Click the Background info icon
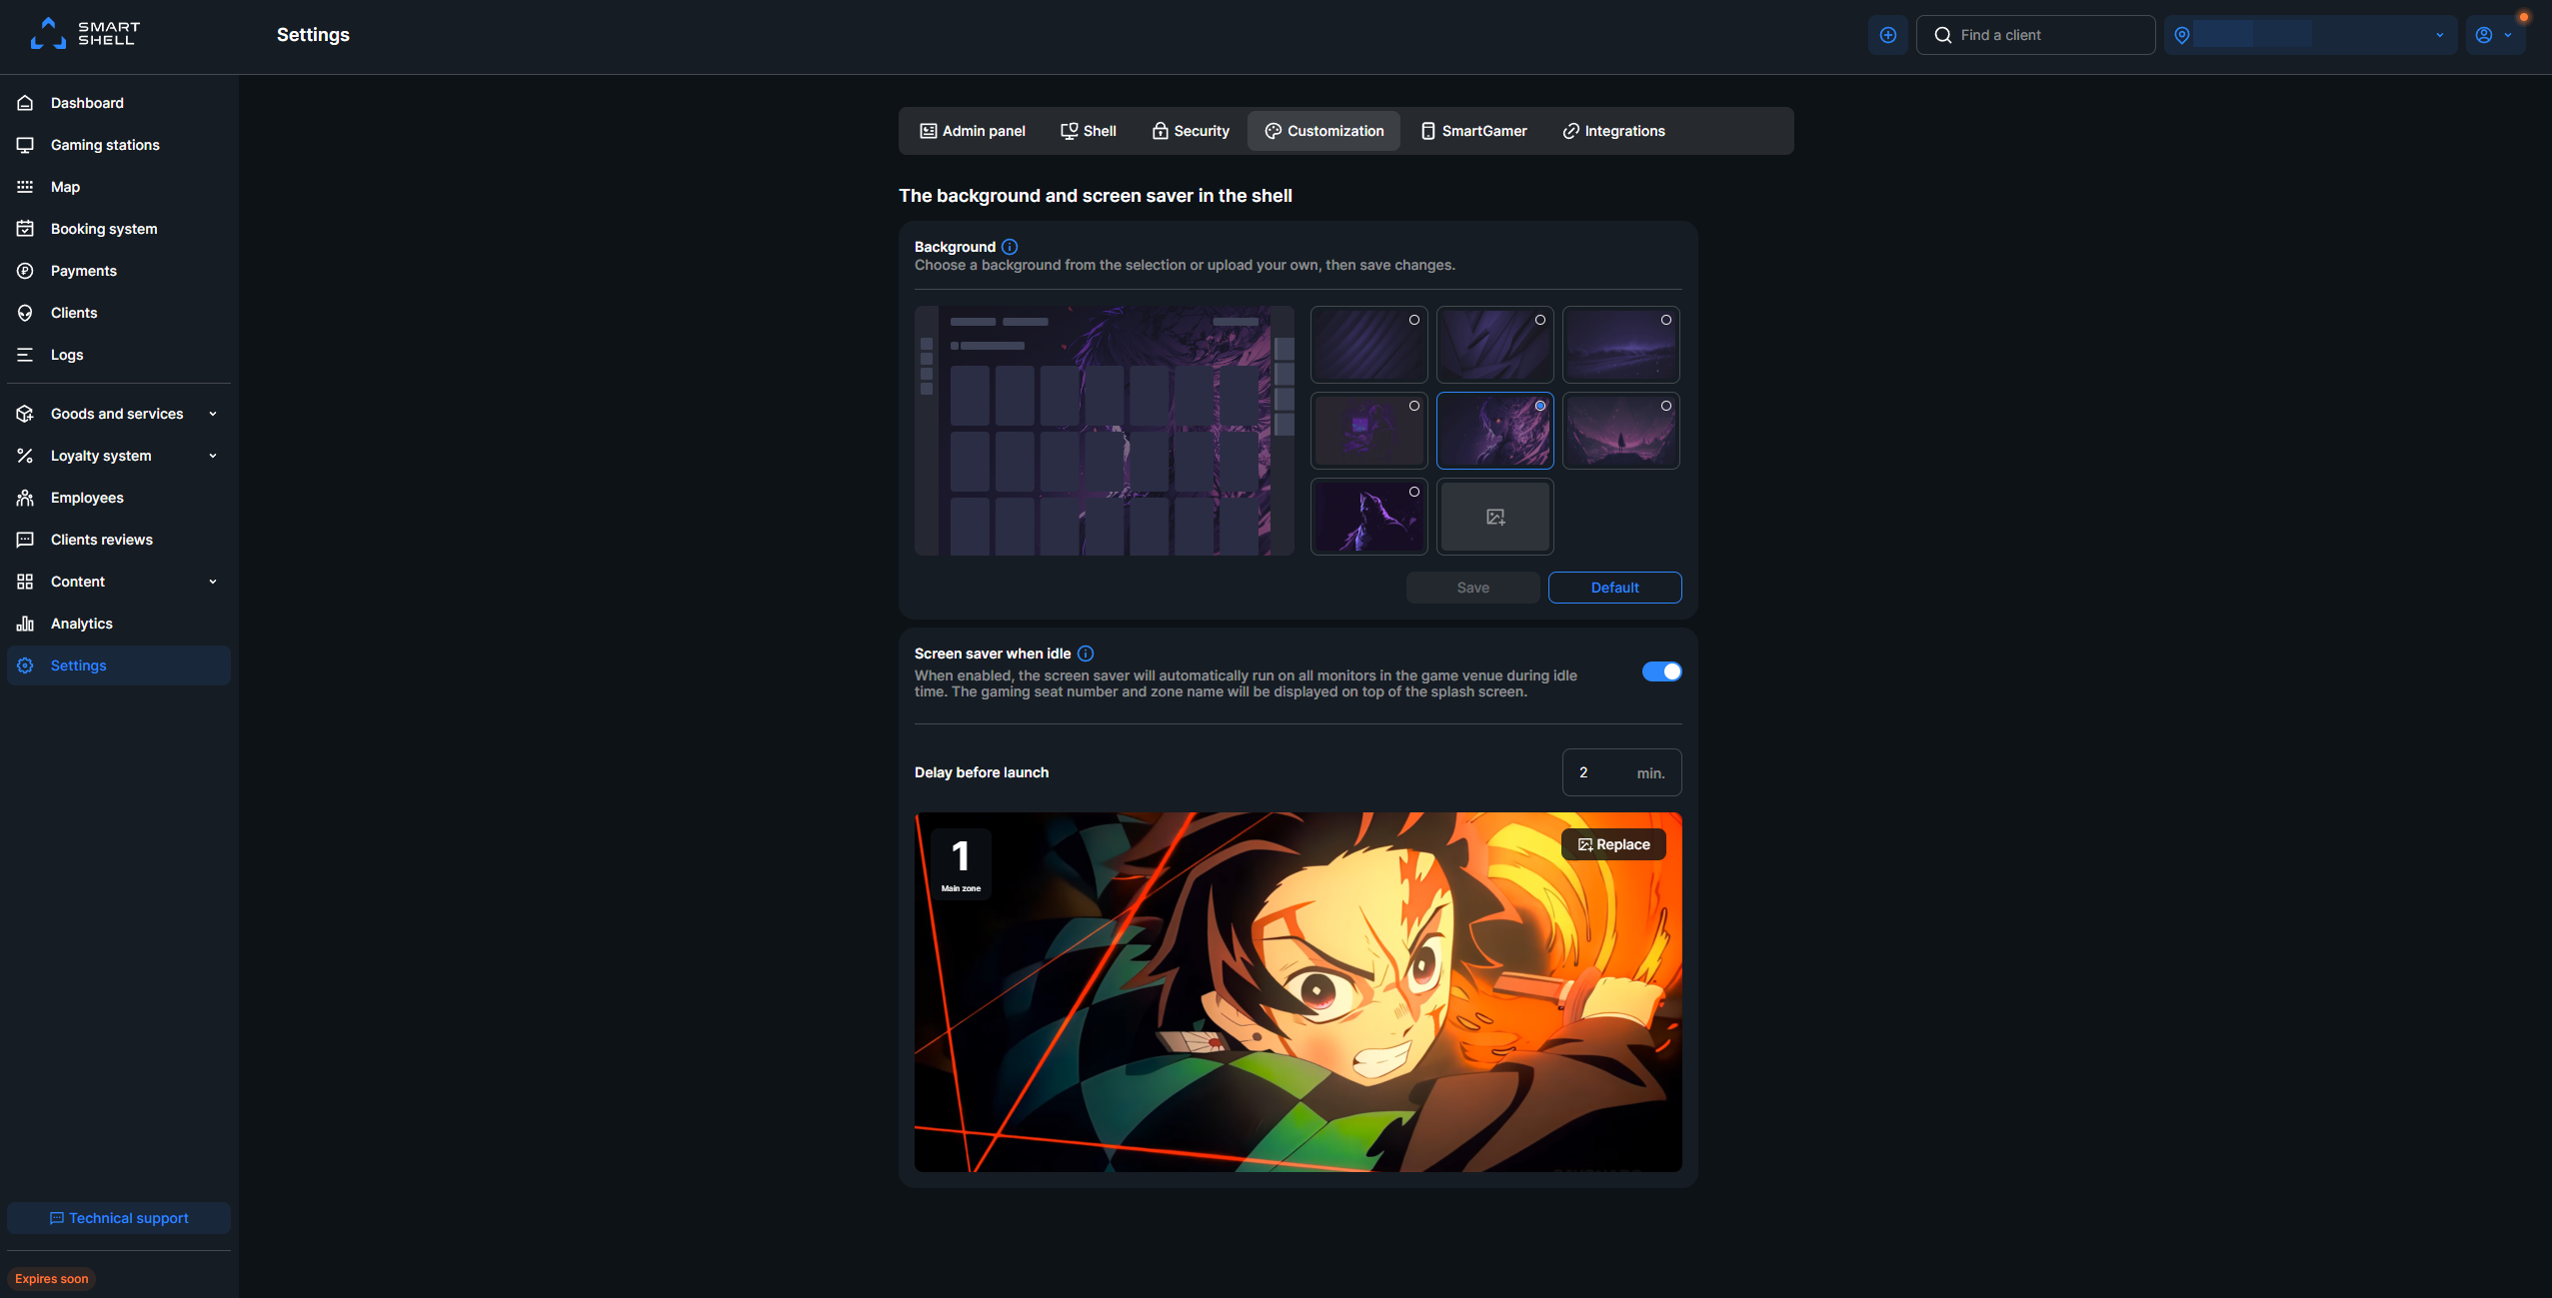2552x1298 pixels. click(x=1010, y=247)
